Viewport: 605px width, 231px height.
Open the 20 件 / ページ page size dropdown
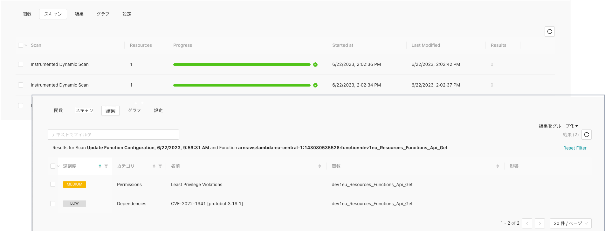(570, 223)
